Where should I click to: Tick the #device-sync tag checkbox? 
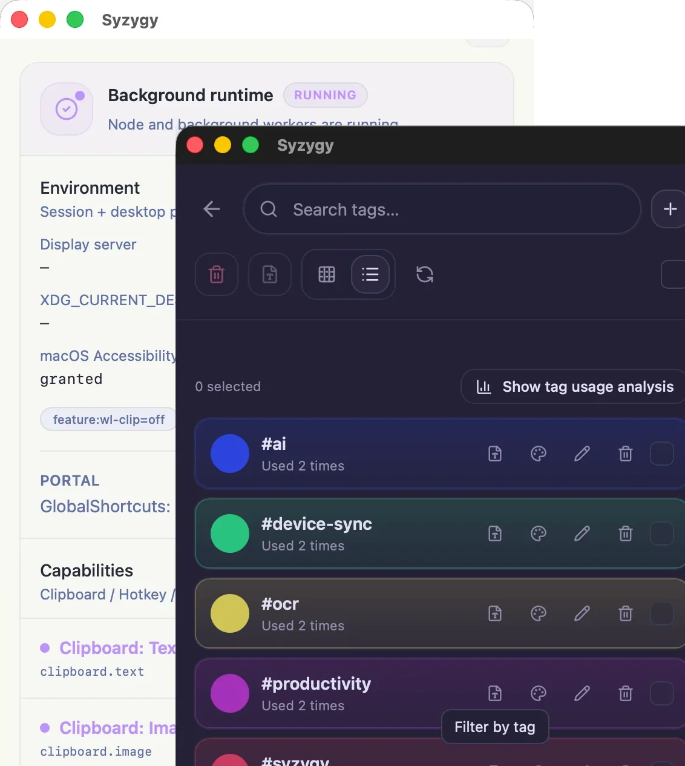[662, 533]
